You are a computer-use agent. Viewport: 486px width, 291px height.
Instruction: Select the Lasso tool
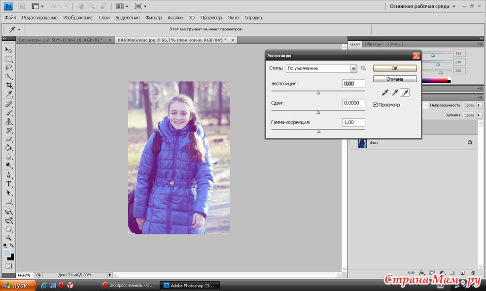(8, 67)
